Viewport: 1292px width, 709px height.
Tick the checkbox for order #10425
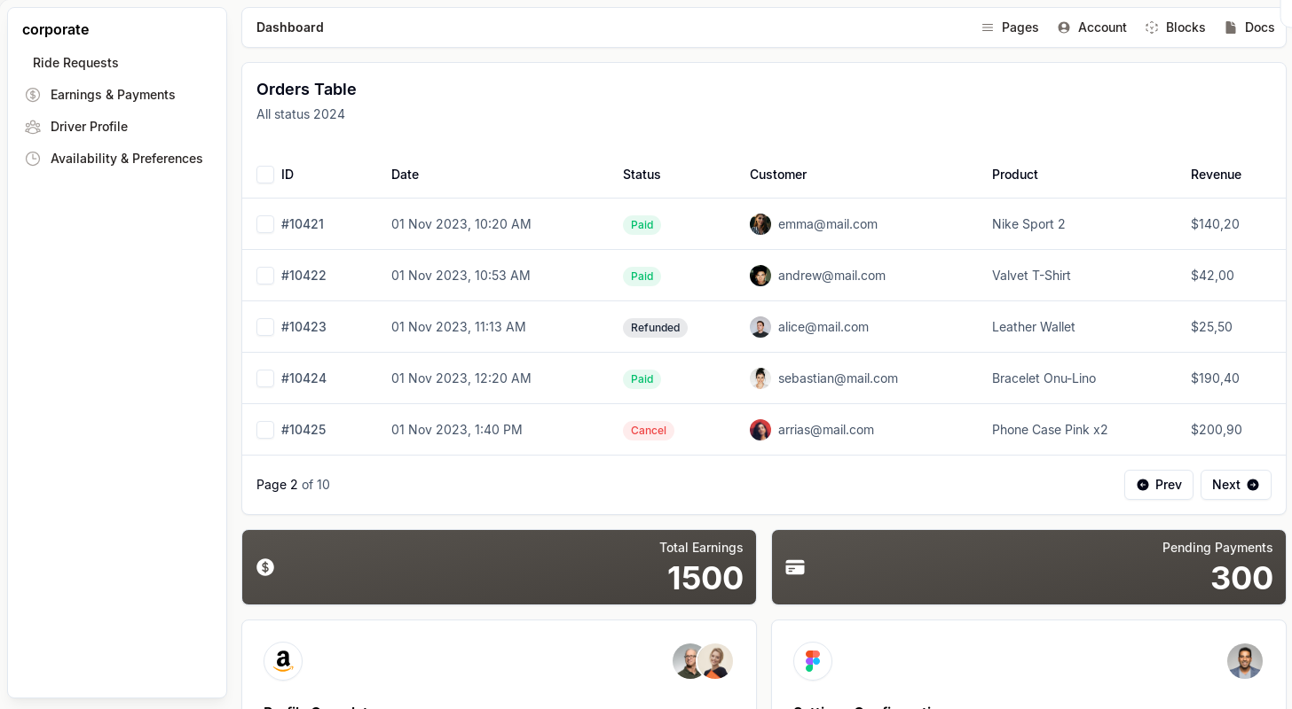pyautogui.click(x=265, y=430)
